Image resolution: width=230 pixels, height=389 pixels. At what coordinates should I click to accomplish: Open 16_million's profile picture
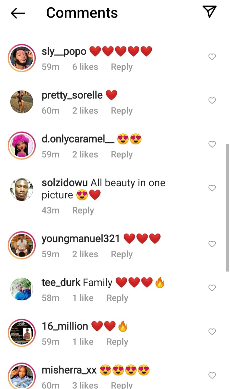[22, 333]
